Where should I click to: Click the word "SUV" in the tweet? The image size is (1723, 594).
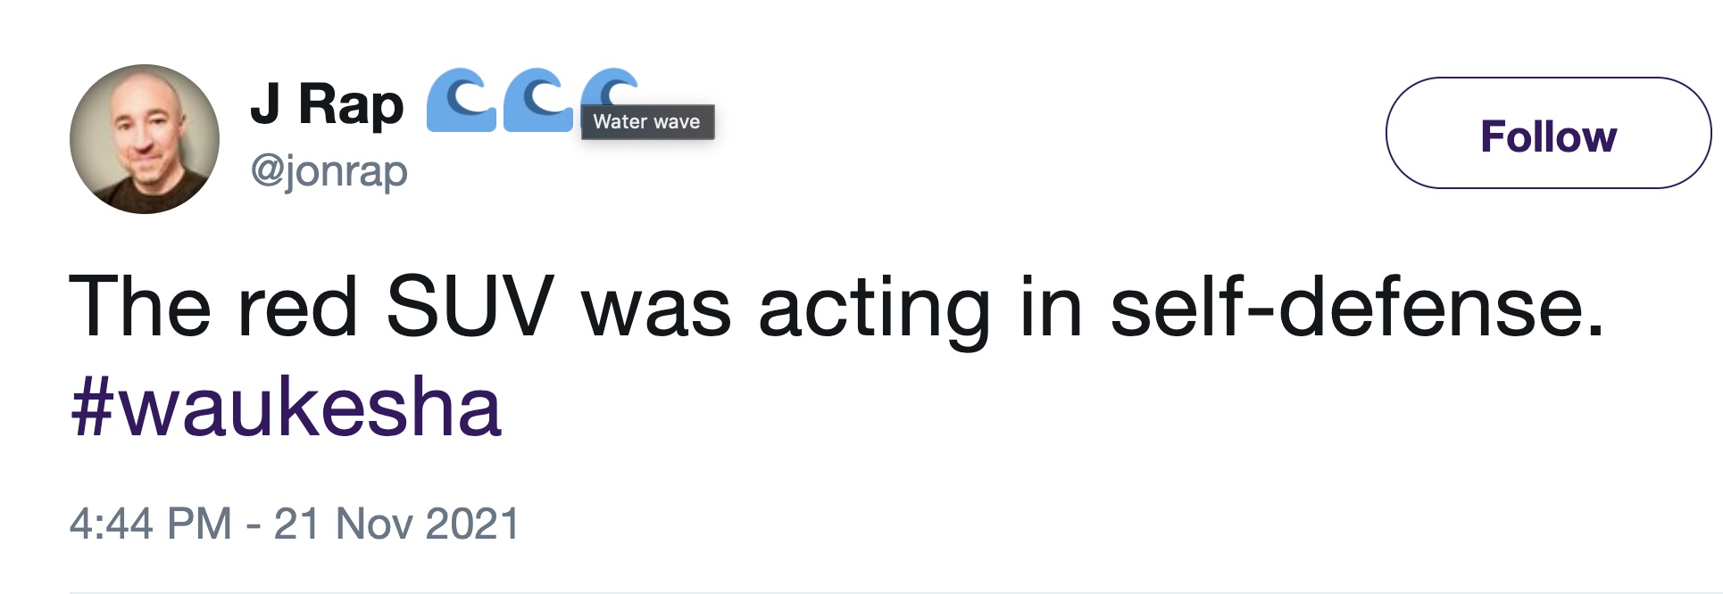coord(470,308)
